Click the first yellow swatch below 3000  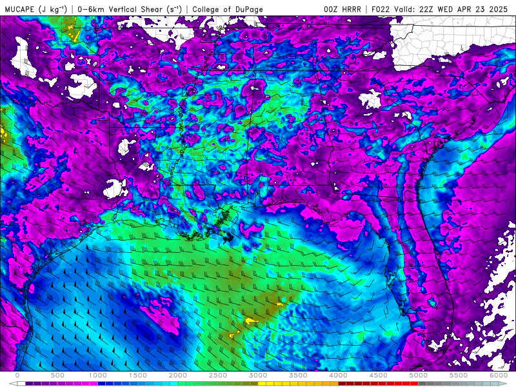[263, 383]
